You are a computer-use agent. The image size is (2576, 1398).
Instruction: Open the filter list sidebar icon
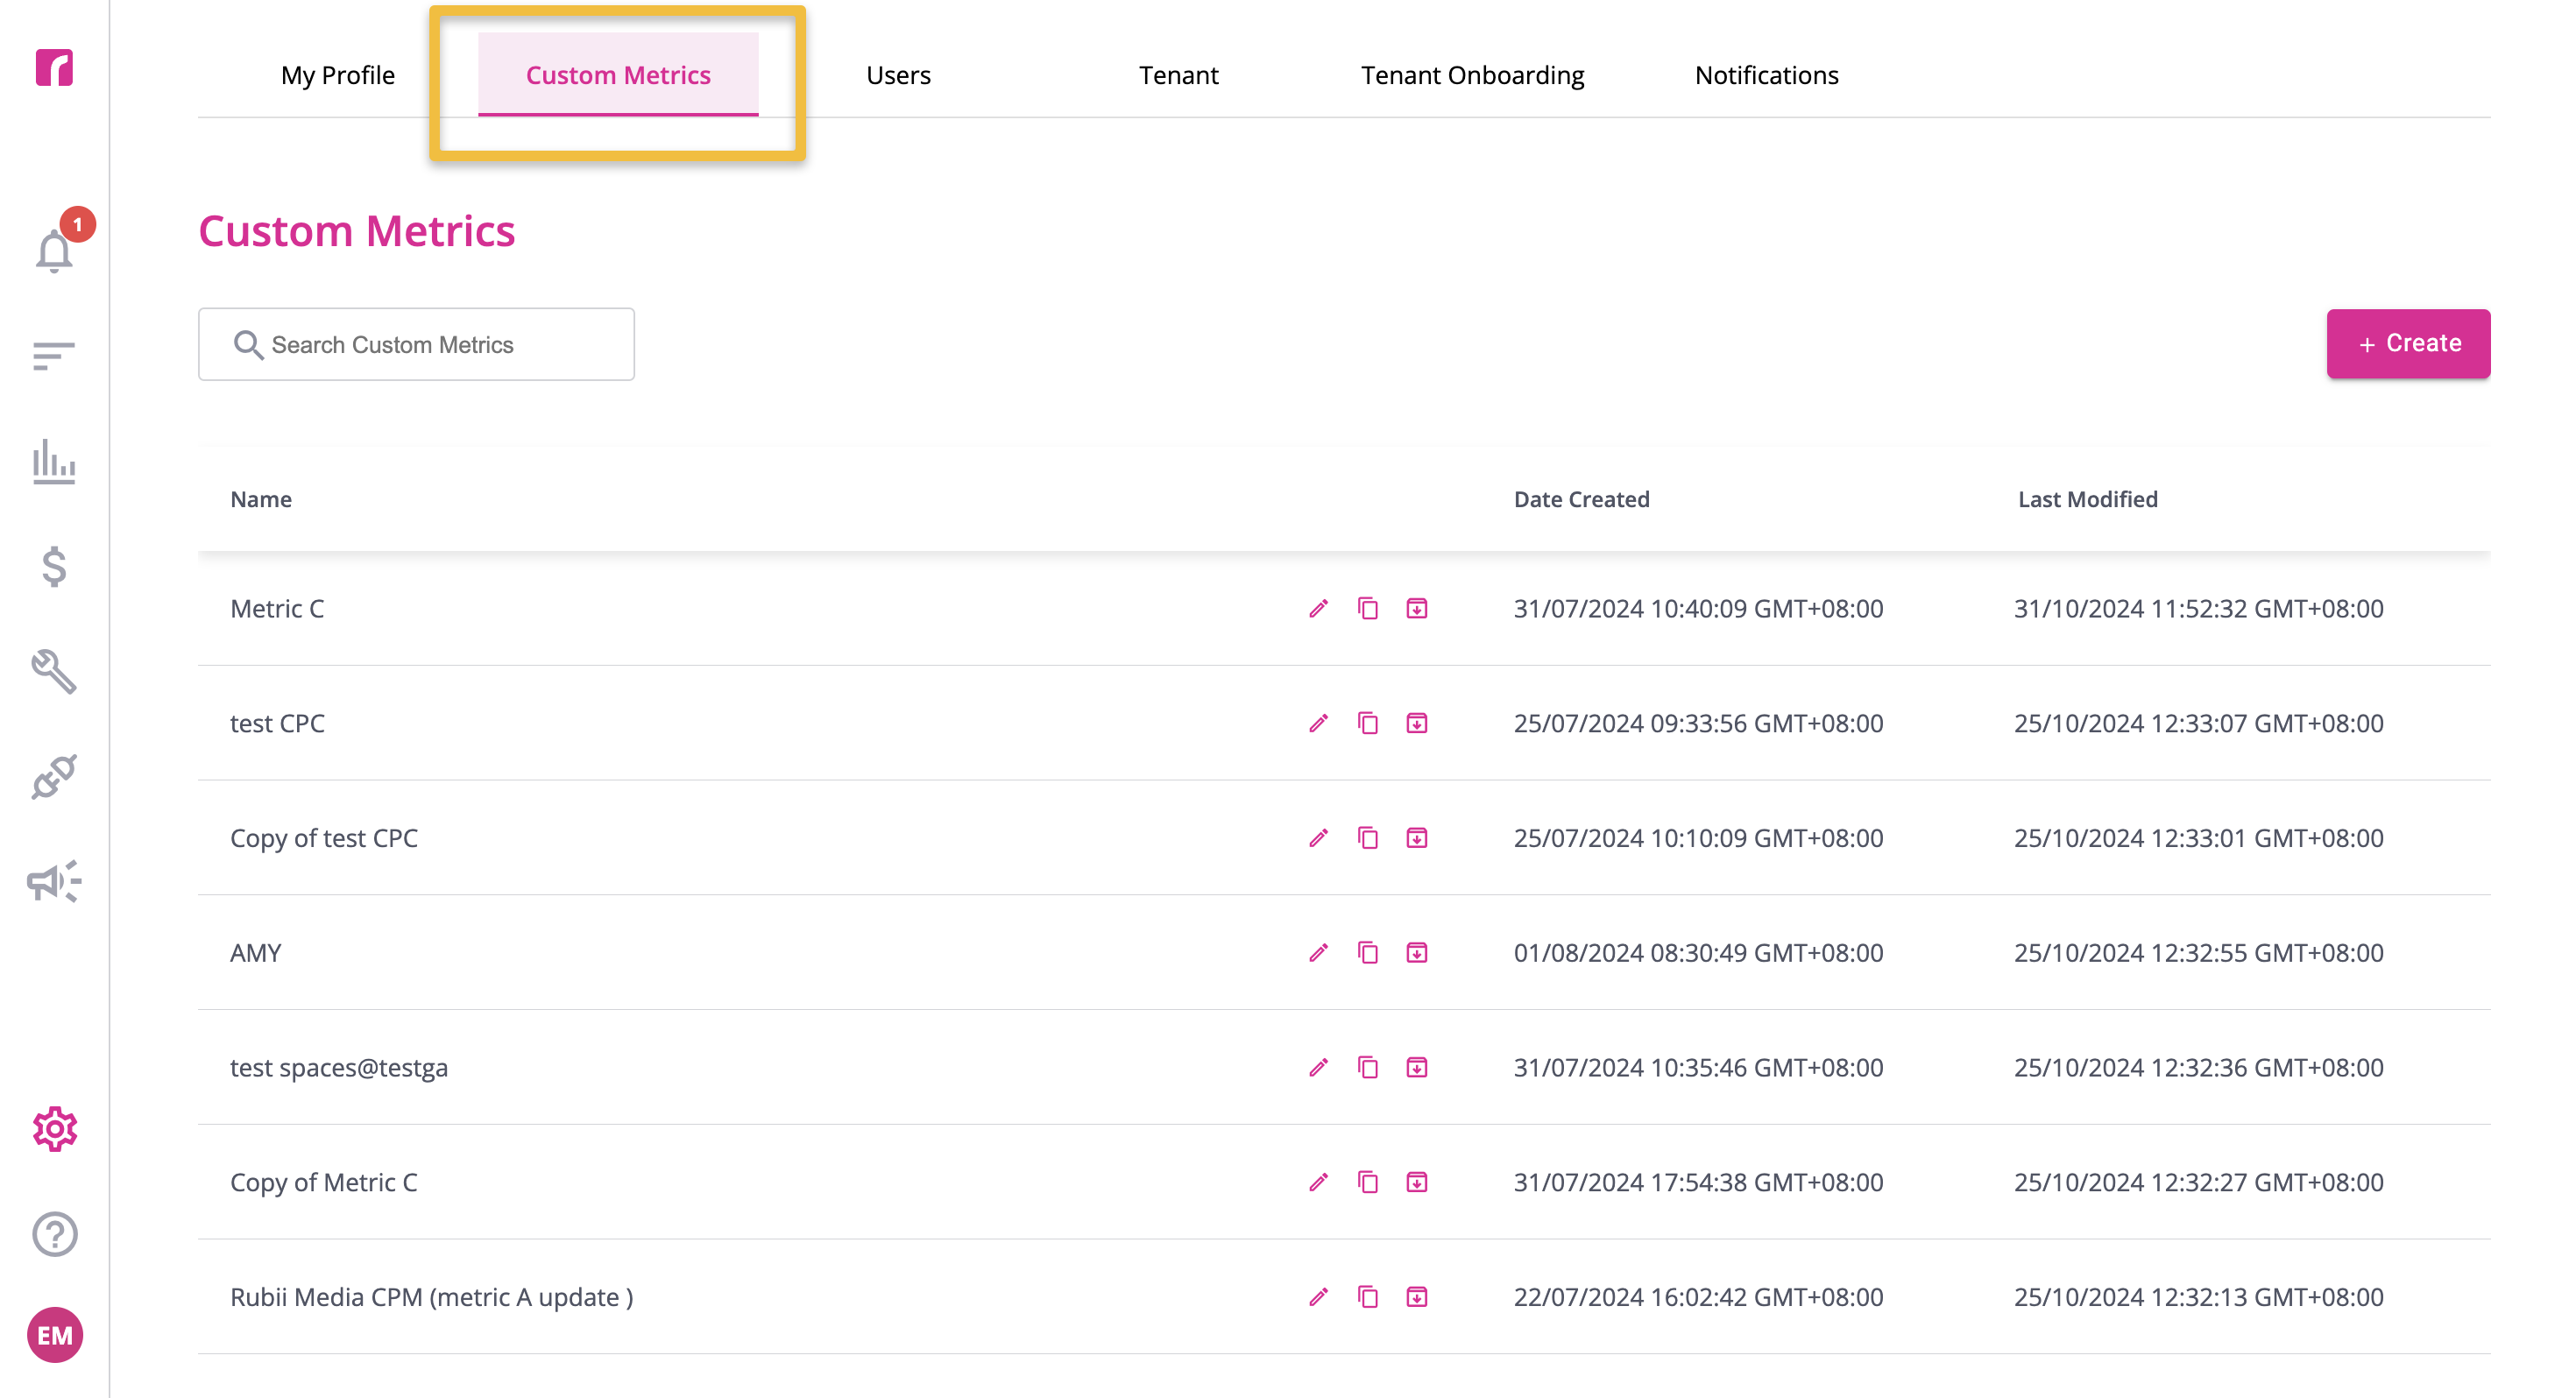(54, 356)
